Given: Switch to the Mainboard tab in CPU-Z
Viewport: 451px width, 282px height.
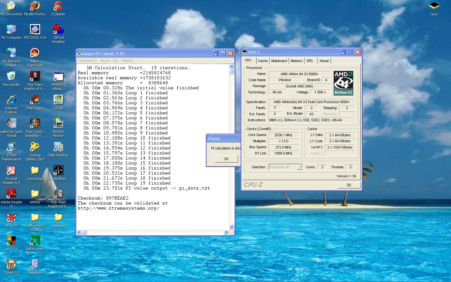Looking at the screenshot, I should coord(279,61).
